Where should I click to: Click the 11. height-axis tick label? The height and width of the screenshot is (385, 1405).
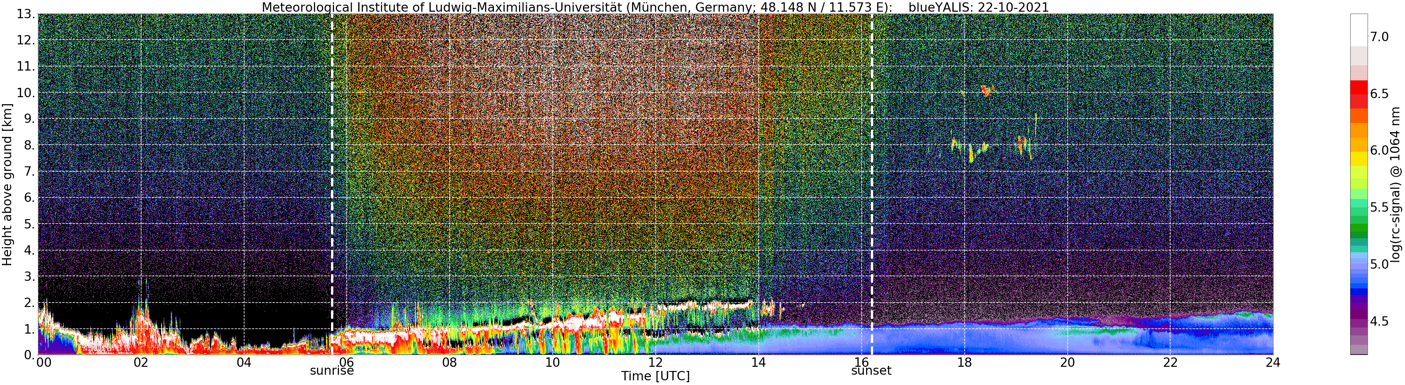click(26, 66)
